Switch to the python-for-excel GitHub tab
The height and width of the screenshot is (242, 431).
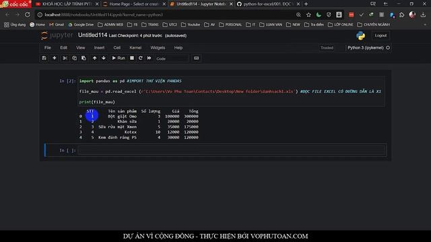point(268,4)
